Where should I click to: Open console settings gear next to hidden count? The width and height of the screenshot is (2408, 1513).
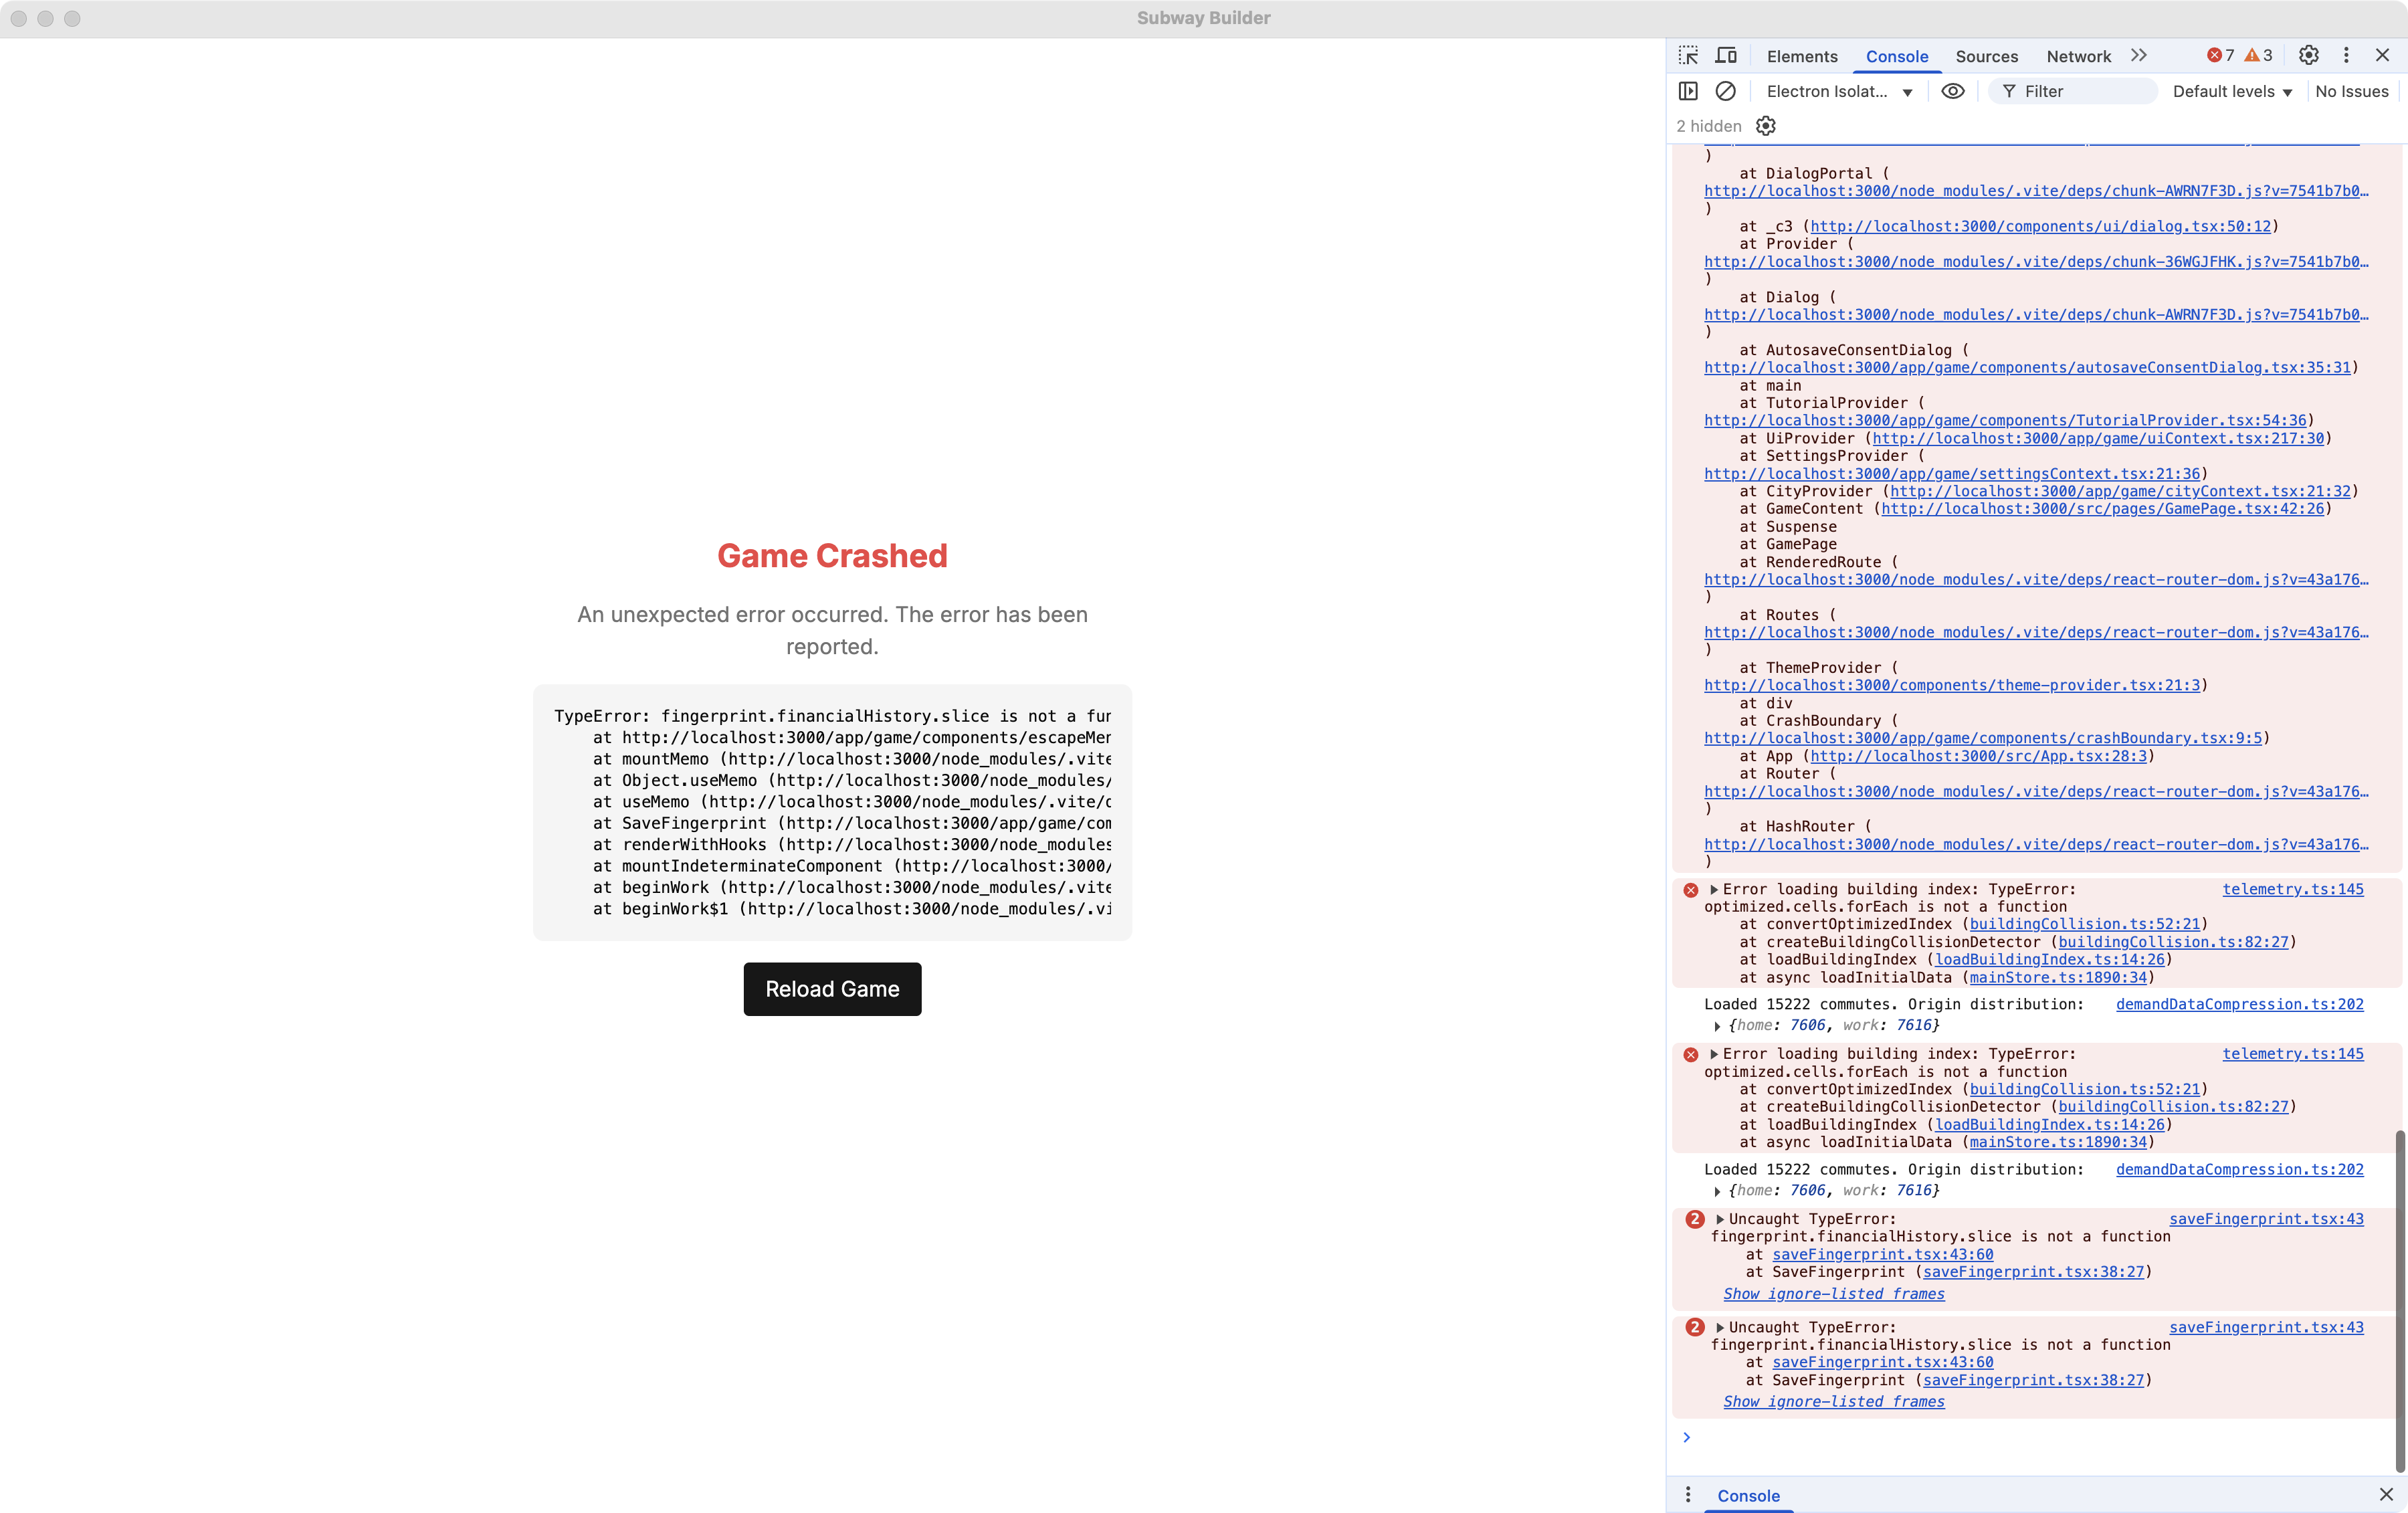pos(1765,126)
